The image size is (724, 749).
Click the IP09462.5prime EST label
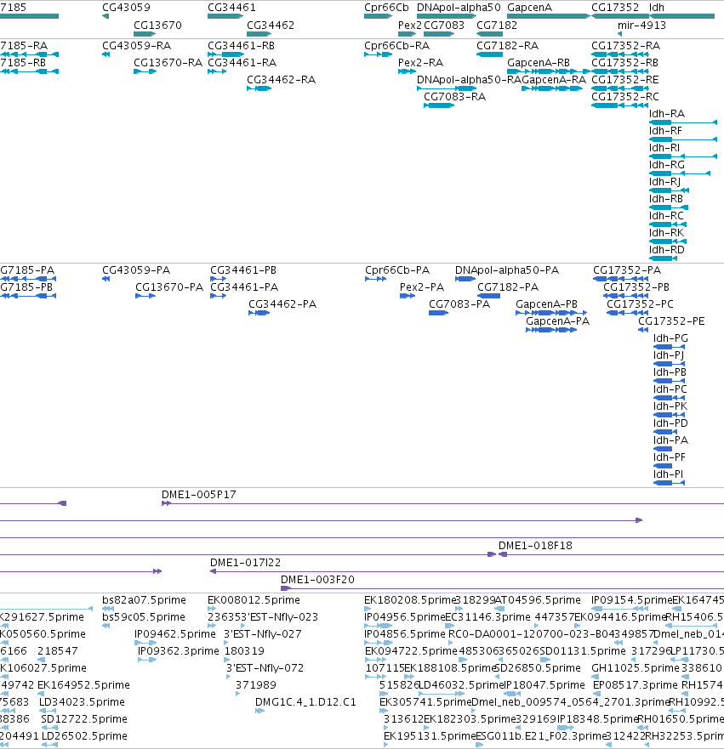coord(175,634)
